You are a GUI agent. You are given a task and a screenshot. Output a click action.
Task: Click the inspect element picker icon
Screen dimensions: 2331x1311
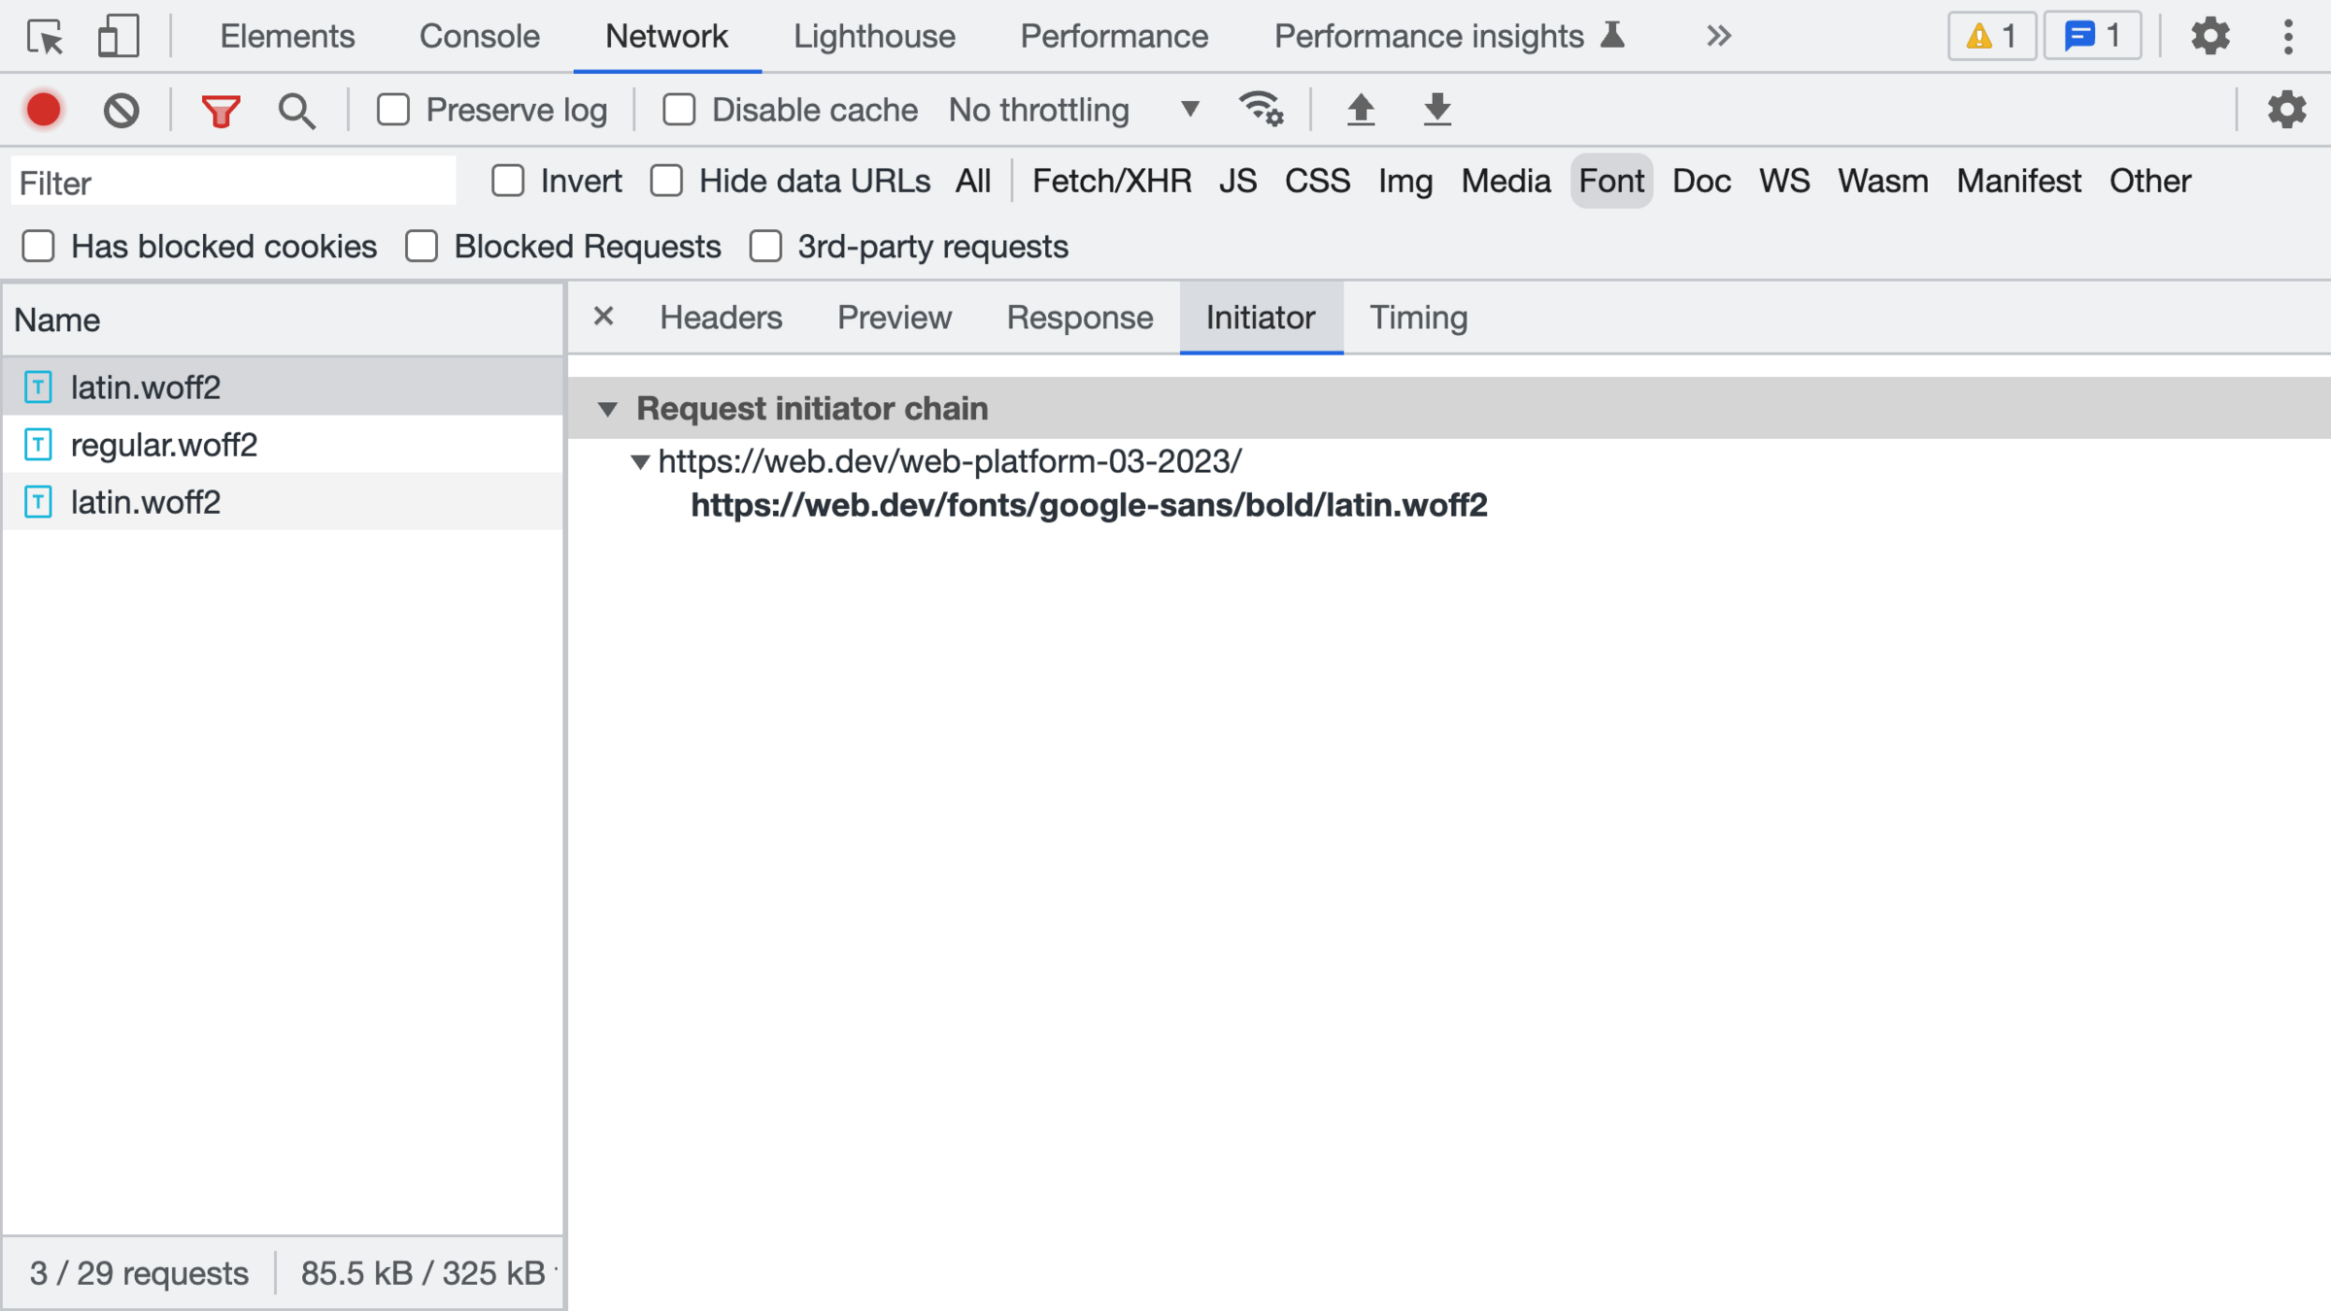click(45, 37)
